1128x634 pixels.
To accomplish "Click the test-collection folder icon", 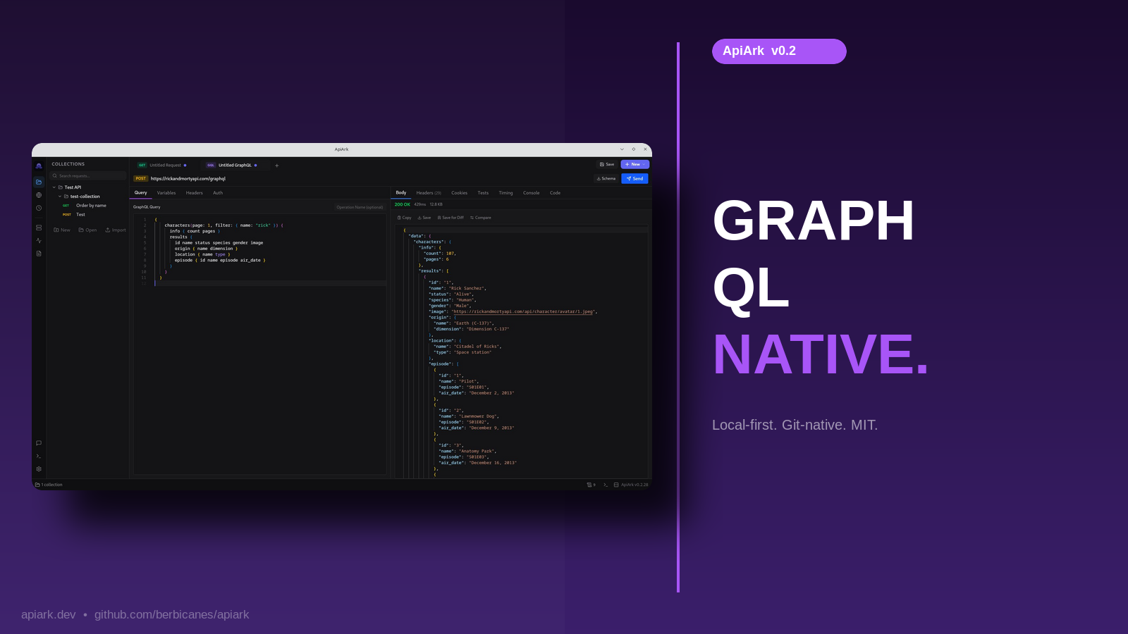I will [x=66, y=197].
